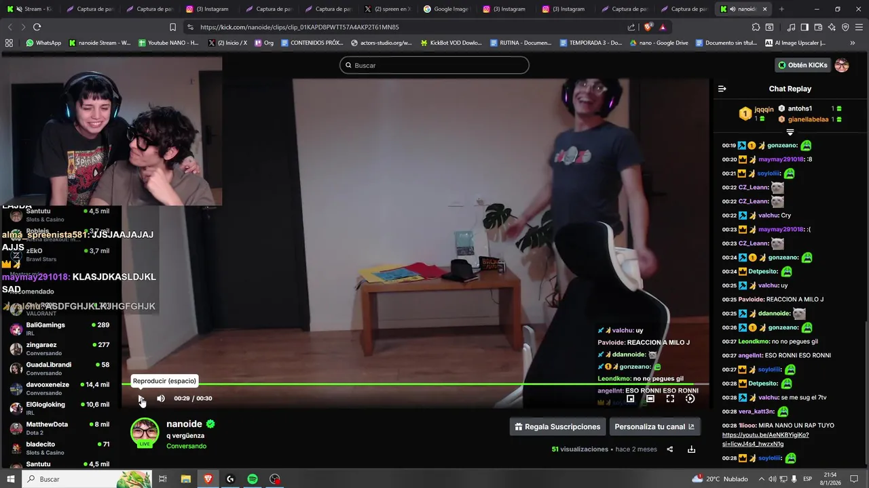Viewport: 869px width, 488px height.
Task: Show more bookmarks with the double chevron
Action: coord(853,43)
